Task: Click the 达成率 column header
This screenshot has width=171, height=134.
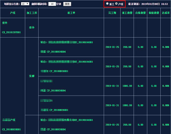Action: click(x=166, y=13)
